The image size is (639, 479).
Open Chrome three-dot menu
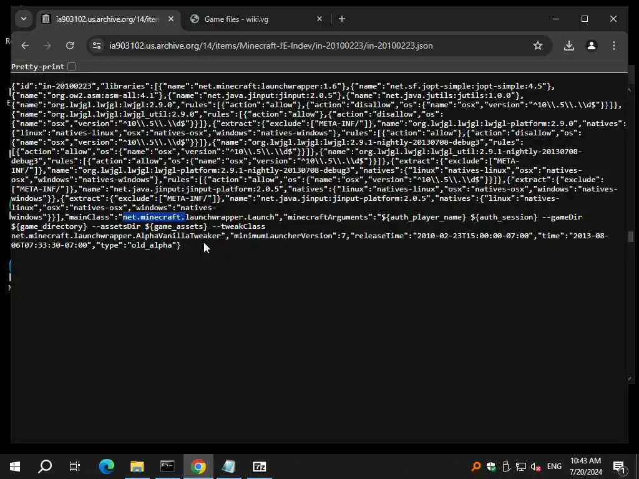pos(614,46)
